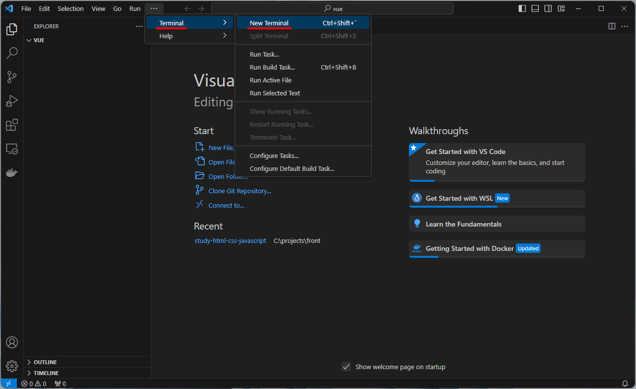Expand the TIMELINE section
636x389 pixels.
click(x=87, y=373)
